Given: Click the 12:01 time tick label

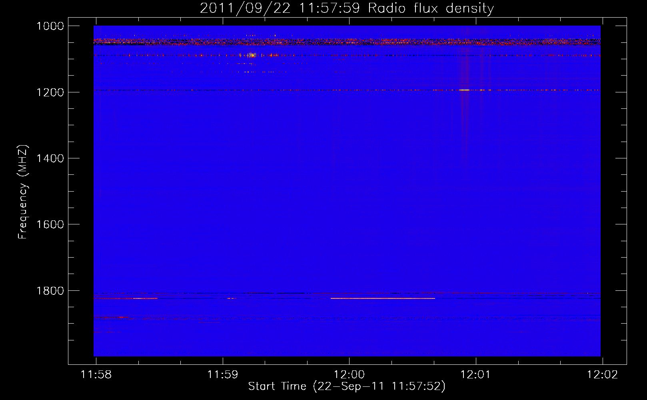Looking at the screenshot, I should tap(476, 375).
